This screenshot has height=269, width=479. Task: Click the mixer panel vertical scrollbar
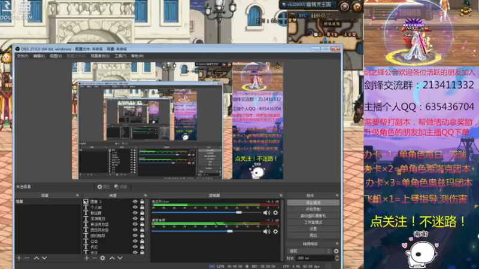pos(282,230)
